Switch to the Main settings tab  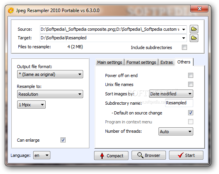pyautogui.click(x=110, y=62)
